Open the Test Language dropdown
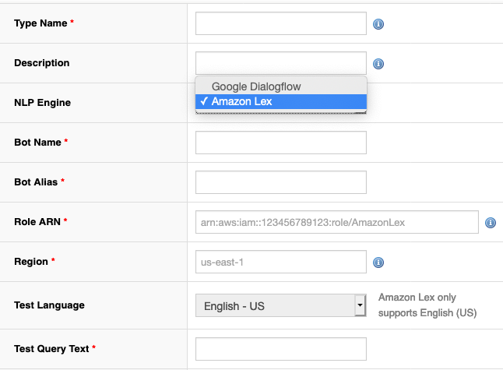The width and height of the screenshot is (503, 370). coord(281,305)
